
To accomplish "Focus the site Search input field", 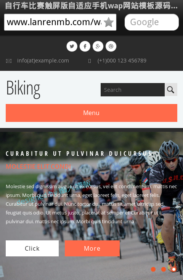I will pyautogui.click(x=133, y=90).
